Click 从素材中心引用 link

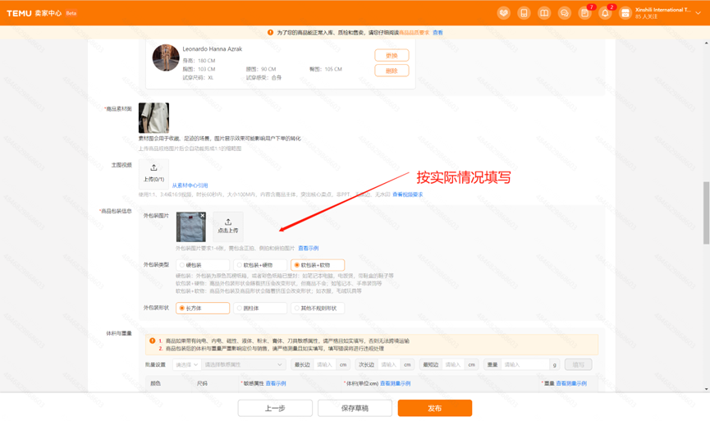pyautogui.click(x=190, y=185)
